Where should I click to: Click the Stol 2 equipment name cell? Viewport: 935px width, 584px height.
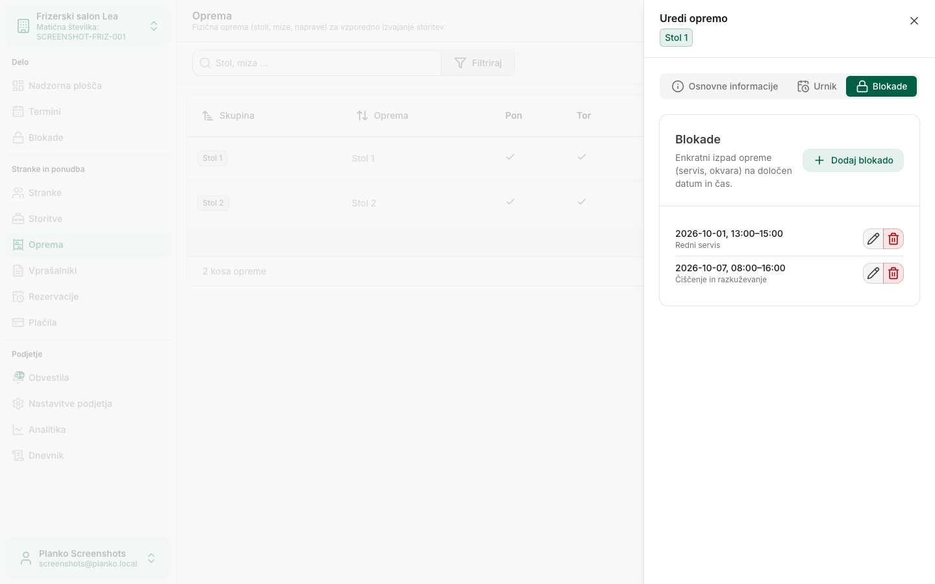point(364,203)
